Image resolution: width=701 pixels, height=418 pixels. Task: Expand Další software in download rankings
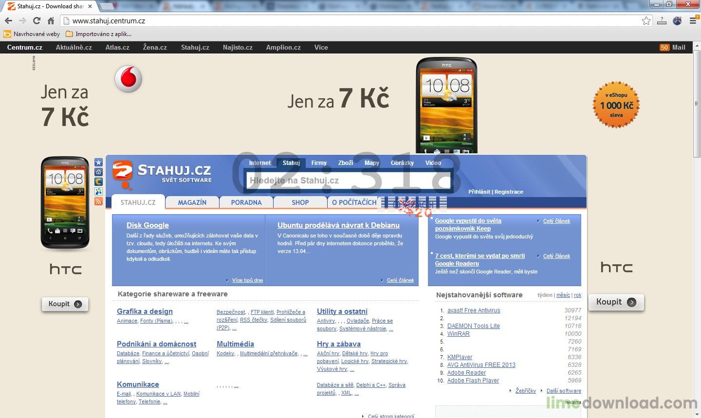pyautogui.click(x=564, y=391)
